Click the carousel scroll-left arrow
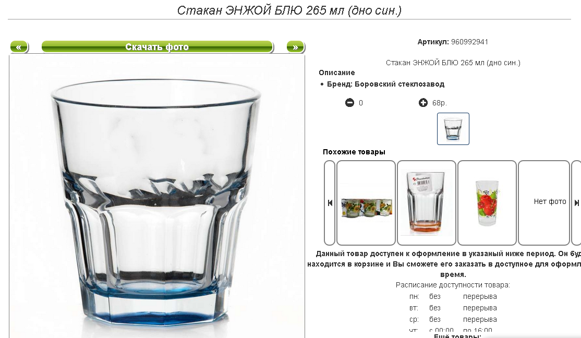The height and width of the screenshot is (338, 581). tap(330, 203)
